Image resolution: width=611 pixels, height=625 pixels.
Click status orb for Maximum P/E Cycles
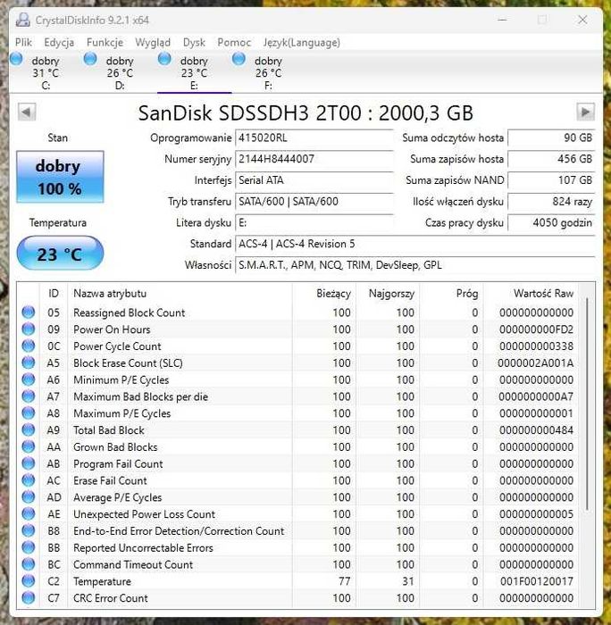(29, 412)
